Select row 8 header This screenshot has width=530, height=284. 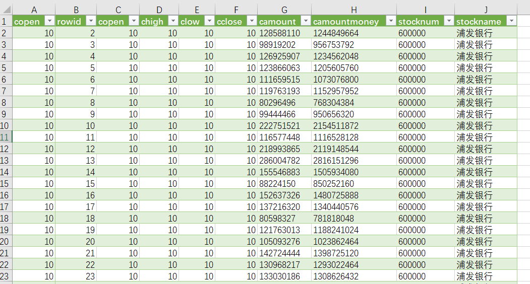(x=6, y=102)
